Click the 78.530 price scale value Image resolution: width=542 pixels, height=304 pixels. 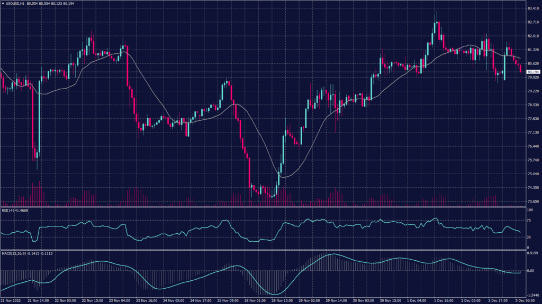tap(531, 105)
